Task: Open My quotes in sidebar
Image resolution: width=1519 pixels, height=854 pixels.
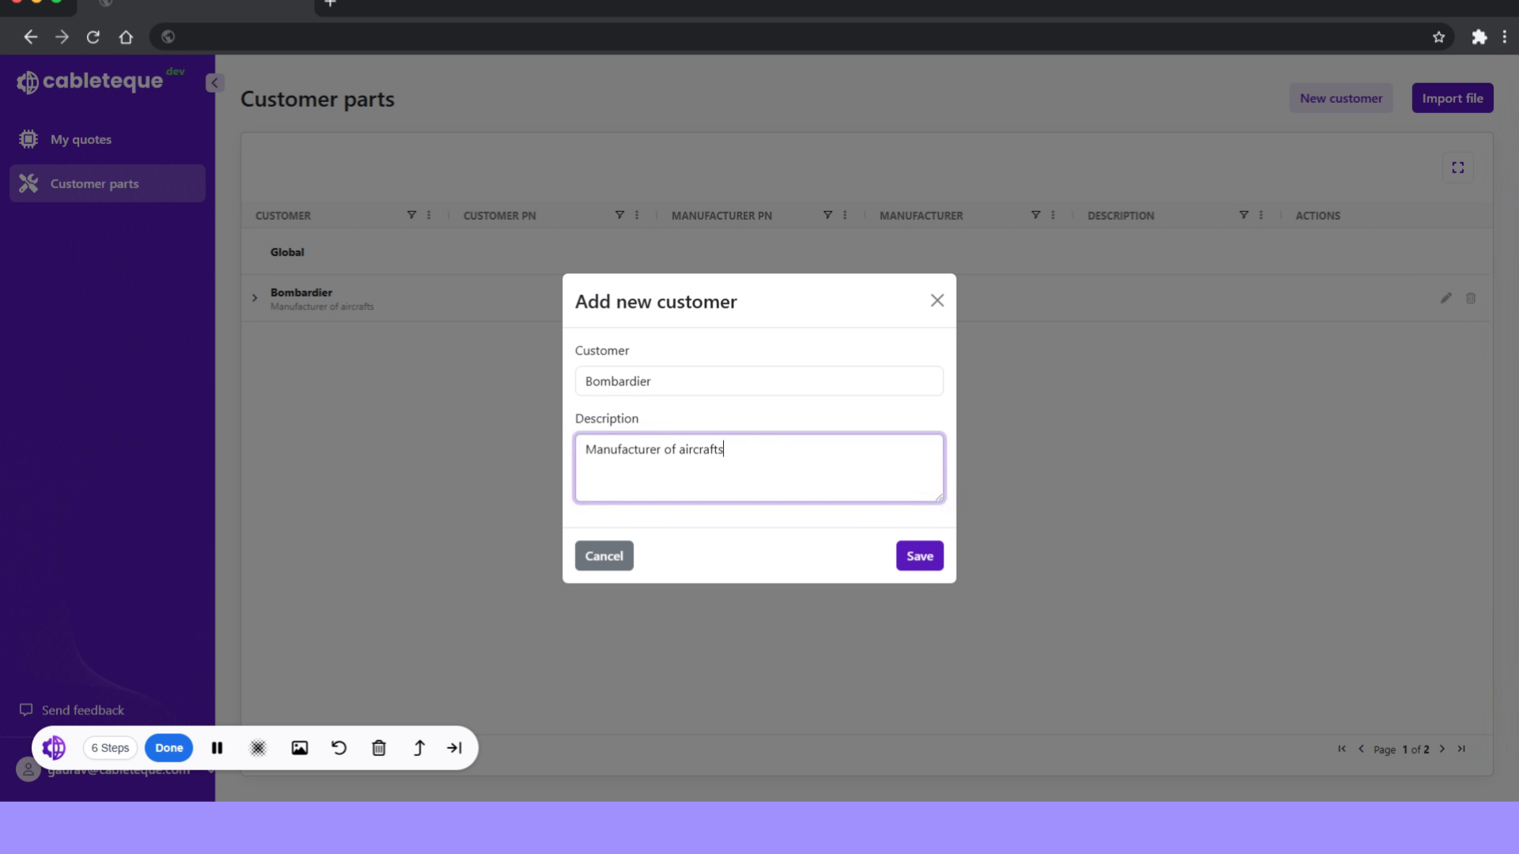Action: pyautogui.click(x=81, y=139)
